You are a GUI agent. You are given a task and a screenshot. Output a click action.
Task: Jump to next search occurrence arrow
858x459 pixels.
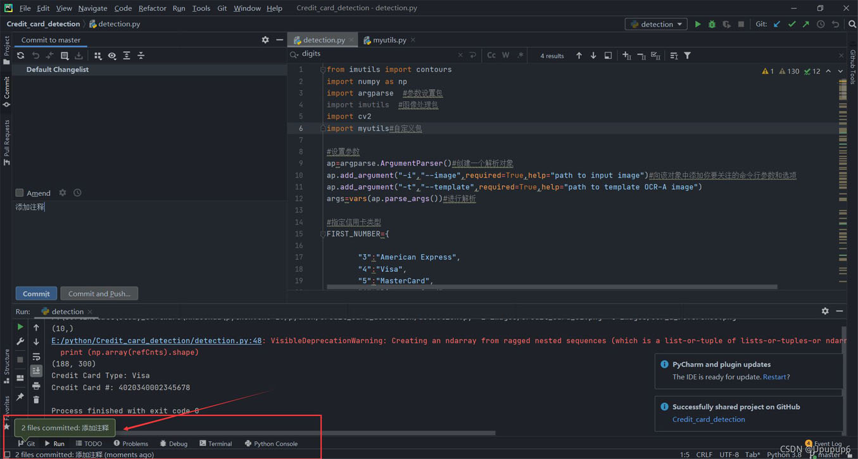click(593, 56)
